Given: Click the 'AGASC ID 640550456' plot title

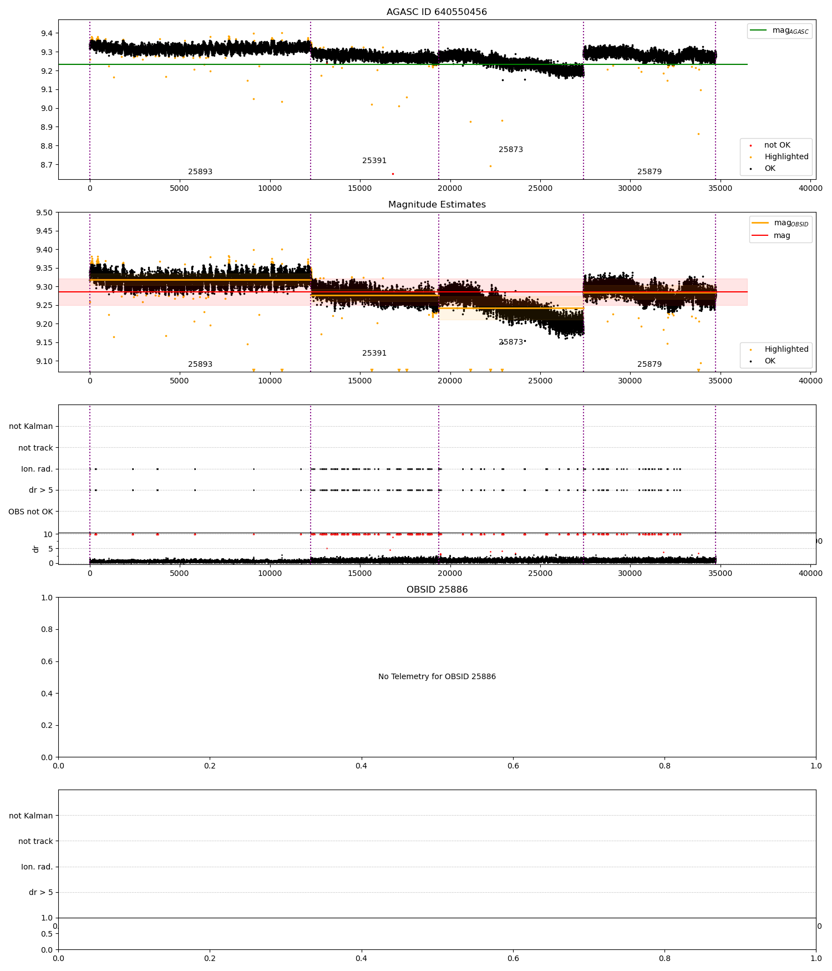Looking at the screenshot, I should 437,12.
